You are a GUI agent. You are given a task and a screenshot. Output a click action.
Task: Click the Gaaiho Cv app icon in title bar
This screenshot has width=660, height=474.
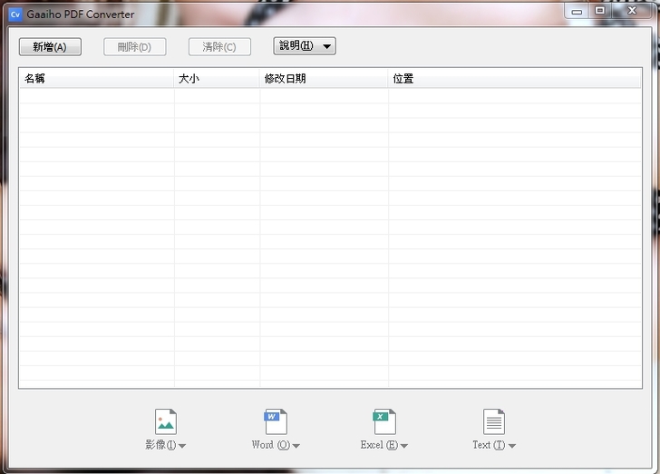click(x=15, y=14)
